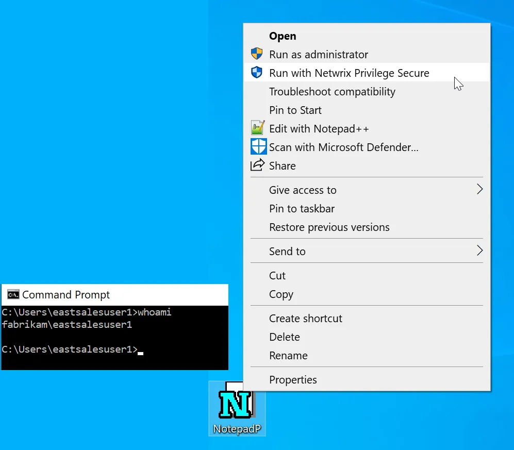Viewport: 514px width, 450px height.
Task: Click the Netwrix Privilege Secure shield icon
Action: [257, 73]
